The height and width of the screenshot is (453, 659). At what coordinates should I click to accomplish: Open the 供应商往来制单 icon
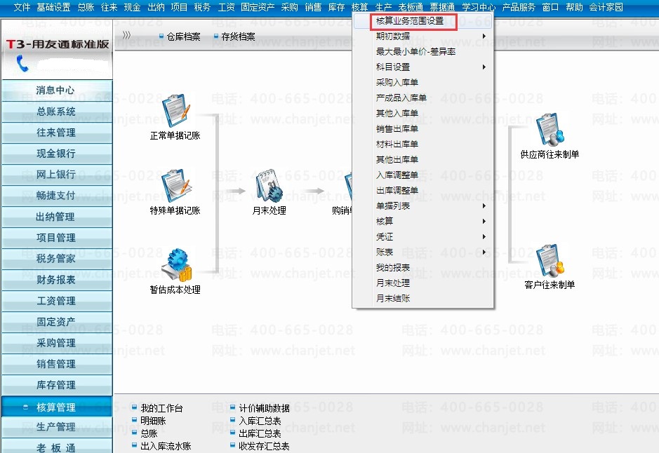point(550,130)
